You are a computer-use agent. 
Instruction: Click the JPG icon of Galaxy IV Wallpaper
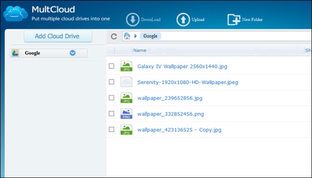coord(126,66)
